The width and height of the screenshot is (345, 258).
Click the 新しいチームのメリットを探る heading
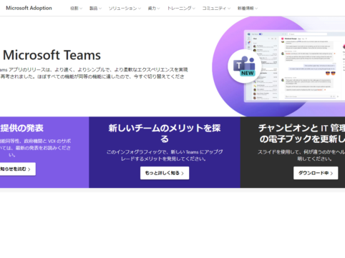(165, 133)
